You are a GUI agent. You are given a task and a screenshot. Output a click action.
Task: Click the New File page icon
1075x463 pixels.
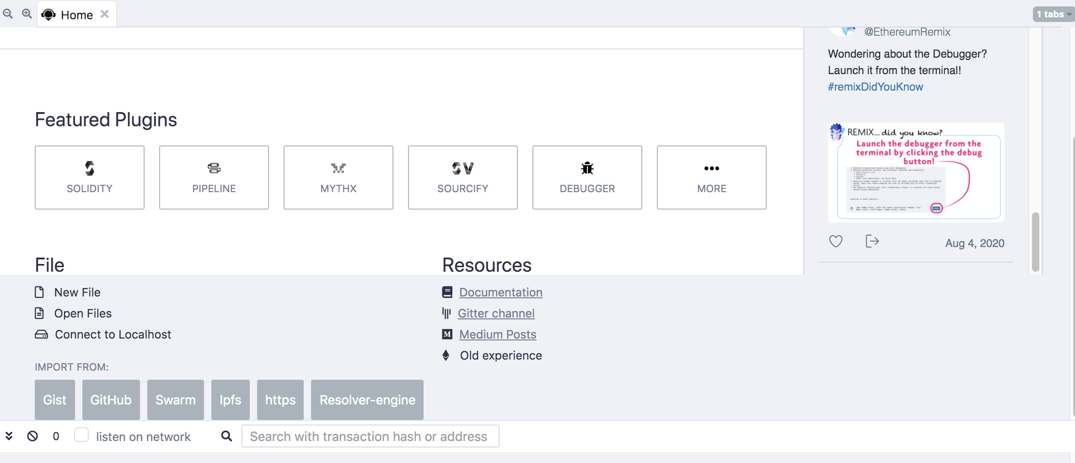pyautogui.click(x=39, y=292)
